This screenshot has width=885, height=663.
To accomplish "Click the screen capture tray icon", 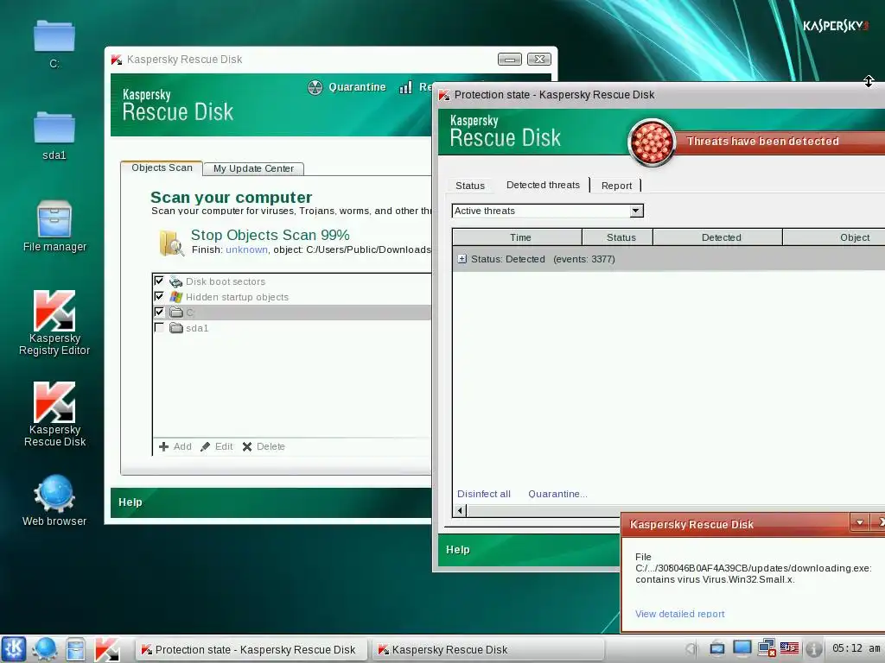I will coord(716,649).
